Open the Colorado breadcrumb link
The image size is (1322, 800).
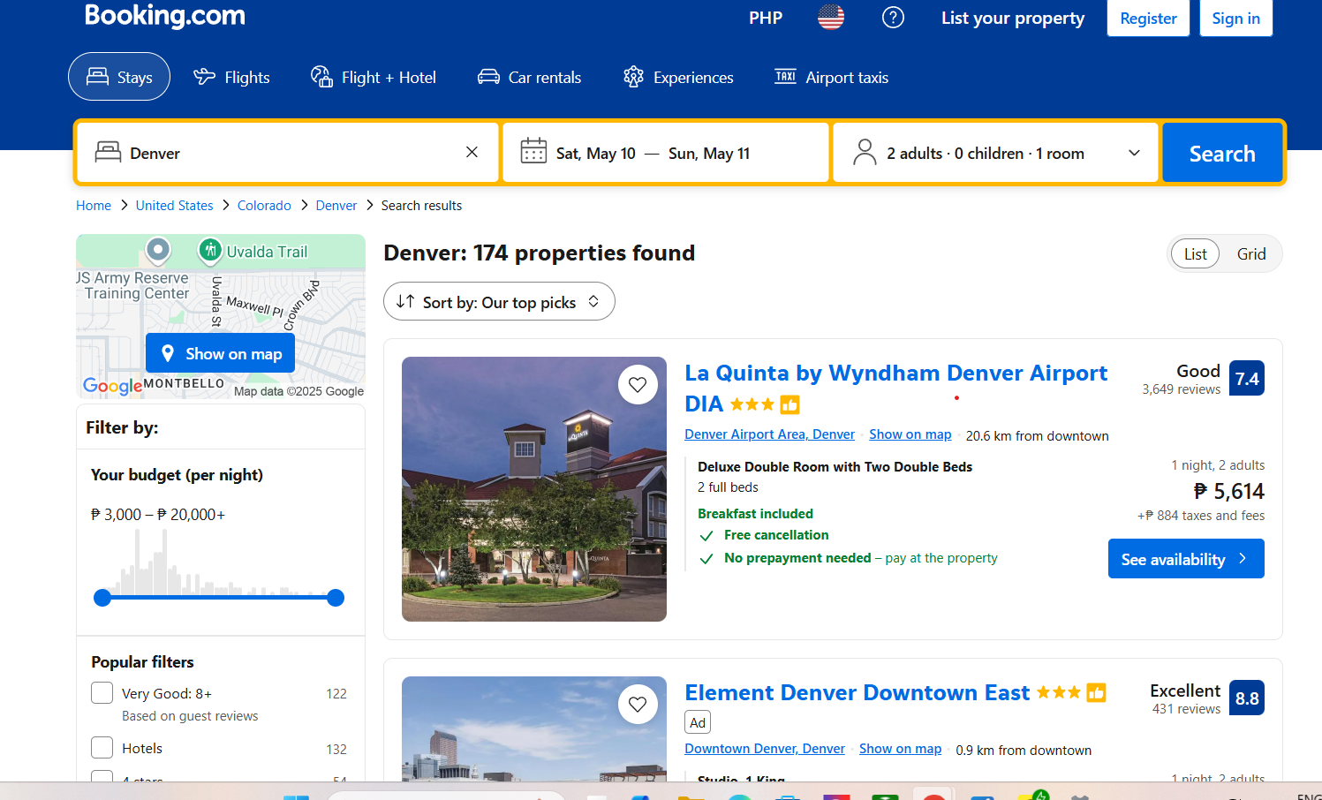[x=264, y=206]
